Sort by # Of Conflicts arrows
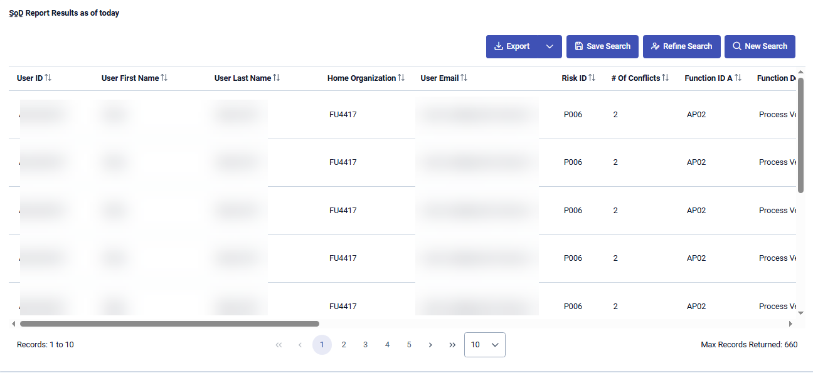The image size is (813, 373). click(666, 78)
